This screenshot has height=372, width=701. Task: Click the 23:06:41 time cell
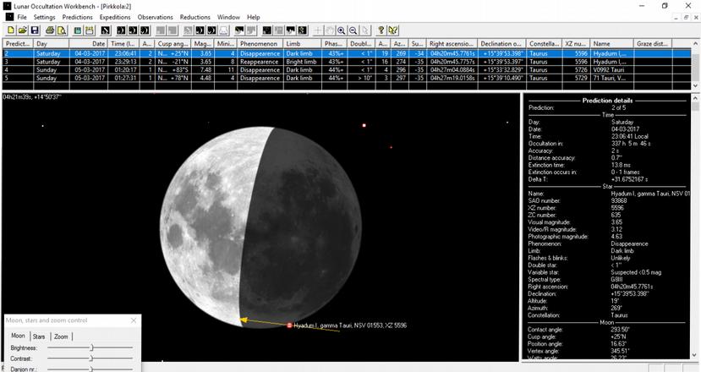click(123, 53)
